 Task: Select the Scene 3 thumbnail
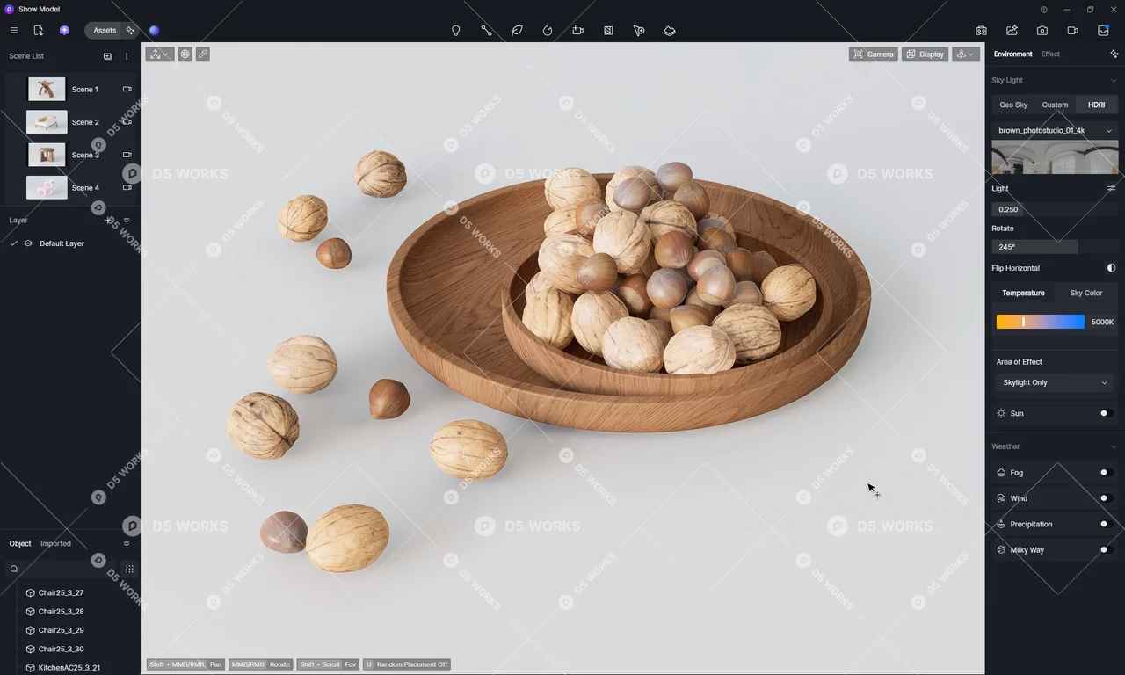click(x=46, y=155)
